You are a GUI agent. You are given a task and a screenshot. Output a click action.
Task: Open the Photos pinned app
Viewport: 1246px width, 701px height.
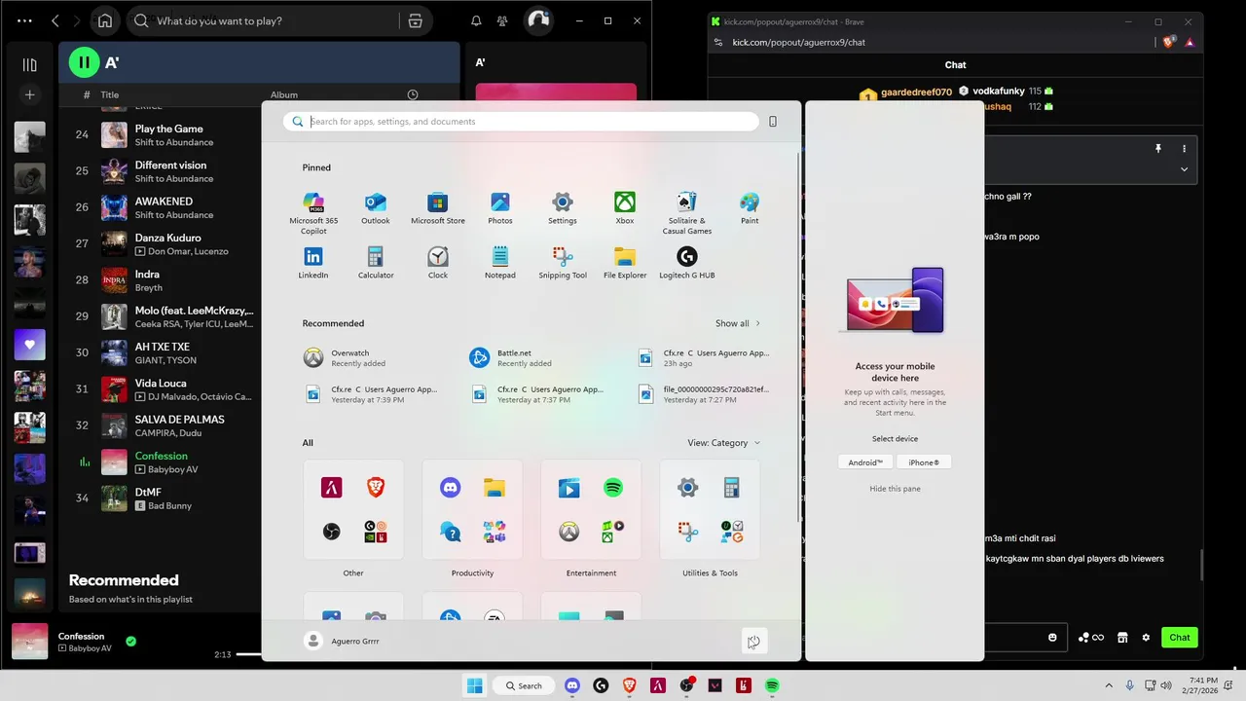click(500, 208)
